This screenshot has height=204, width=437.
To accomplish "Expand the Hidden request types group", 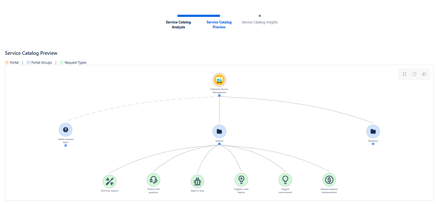I will 66,146.
